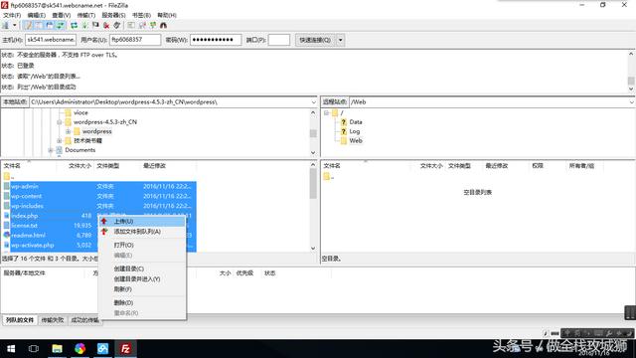The height and width of the screenshot is (358, 636).
Task: Cancel the current operation icon
Action: [95, 25]
